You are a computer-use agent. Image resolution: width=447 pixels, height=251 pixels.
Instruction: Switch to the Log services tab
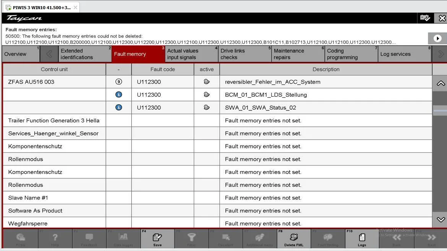click(405, 54)
